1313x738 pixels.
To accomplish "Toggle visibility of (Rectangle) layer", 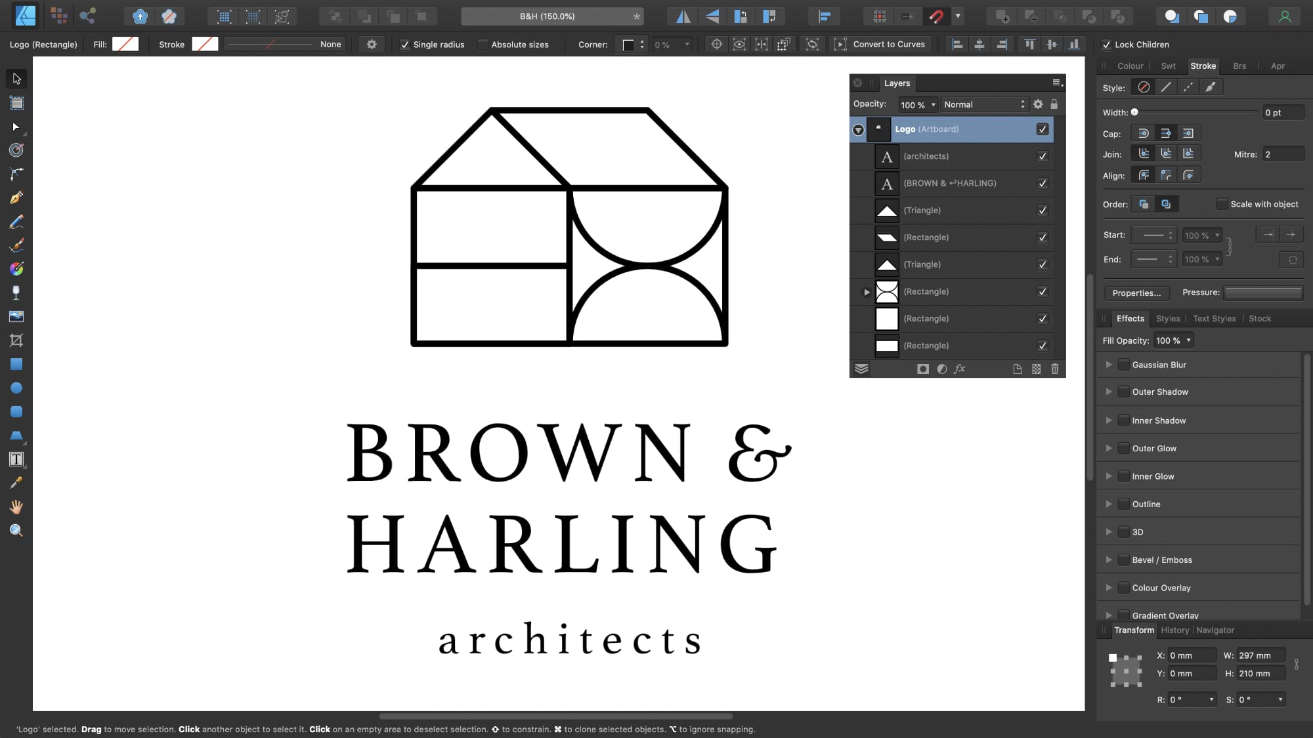I will click(1042, 237).
